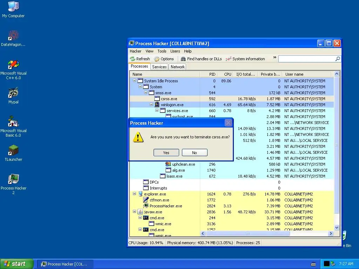This screenshot has height=269, width=359.
Task: Select the Processes tab
Action: (x=140, y=66)
